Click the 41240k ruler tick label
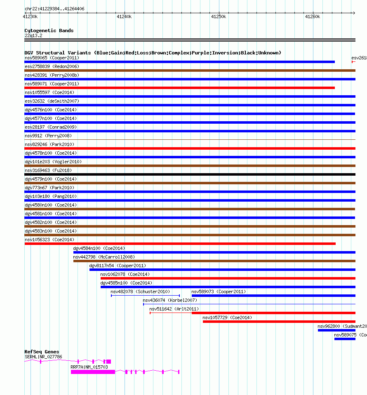The width and height of the screenshot is (367, 395). tap(124, 16)
